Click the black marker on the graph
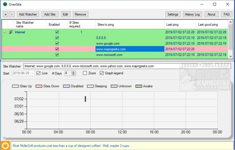The image size is (235, 150). pyautogui.click(x=85, y=99)
